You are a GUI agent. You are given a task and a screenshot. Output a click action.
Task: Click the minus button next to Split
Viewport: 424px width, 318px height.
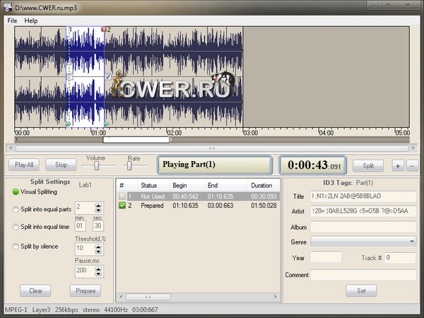click(x=412, y=165)
